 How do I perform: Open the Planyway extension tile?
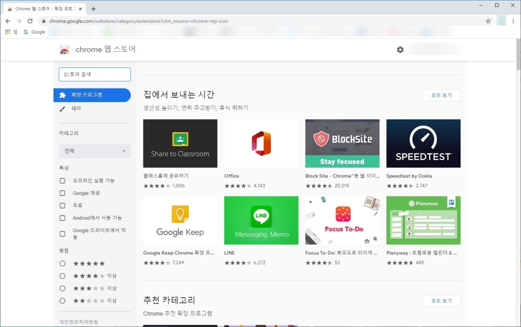[423, 220]
